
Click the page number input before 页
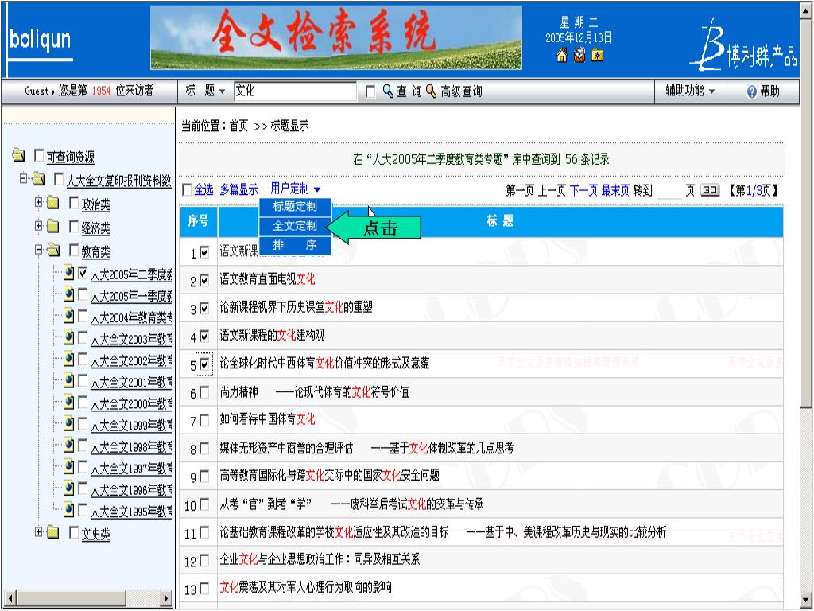tap(669, 191)
